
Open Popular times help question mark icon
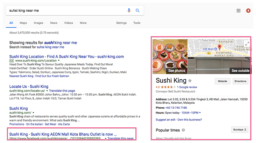point(183,130)
